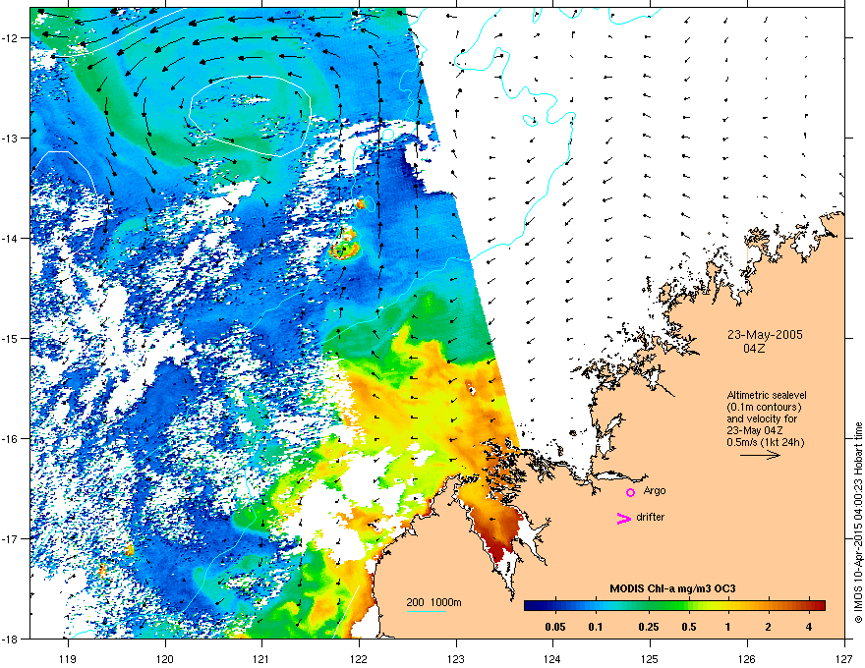The height and width of the screenshot is (668, 865).
Task: Click the latitude axis label '-18'
Action: [10, 639]
